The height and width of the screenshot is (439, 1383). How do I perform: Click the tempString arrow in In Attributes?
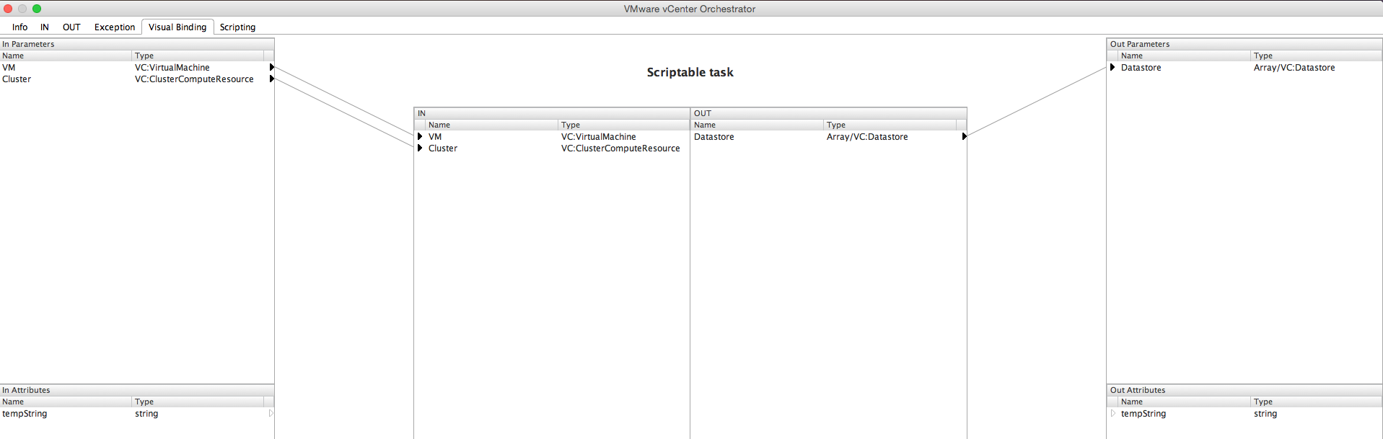[x=271, y=414]
